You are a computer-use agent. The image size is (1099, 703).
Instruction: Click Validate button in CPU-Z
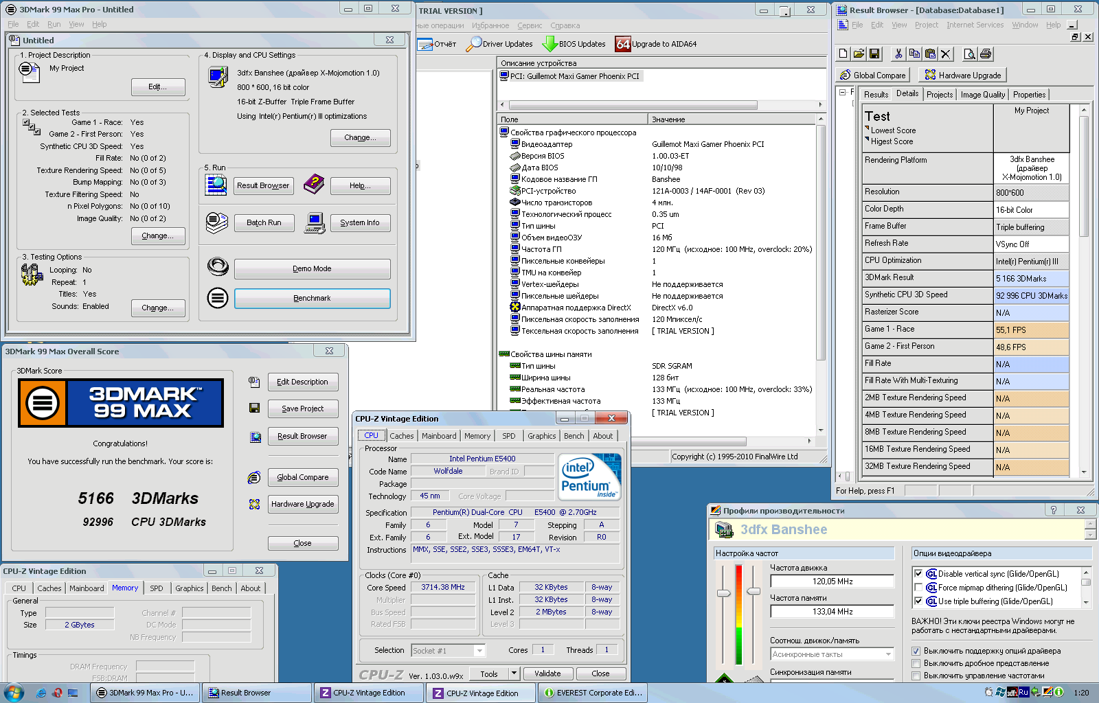click(x=547, y=673)
